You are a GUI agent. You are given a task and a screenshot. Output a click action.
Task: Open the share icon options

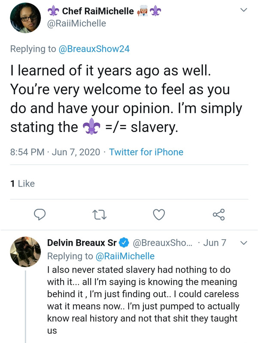point(219,214)
